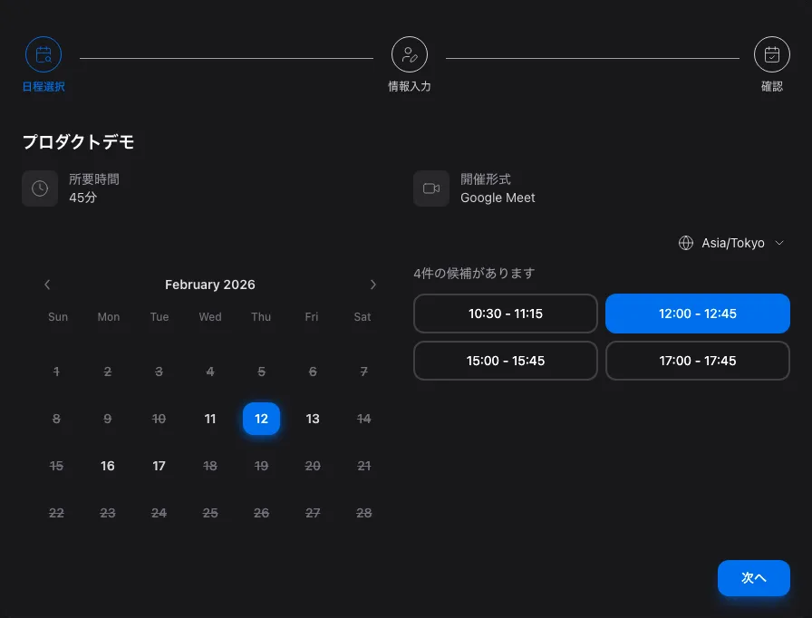Viewport: 812px width, 618px height.
Task: Click the February 2026 month heading
Action: pyautogui.click(x=210, y=285)
